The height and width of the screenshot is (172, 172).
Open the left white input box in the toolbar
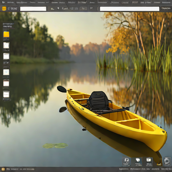pyautogui.click(x=33, y=9)
